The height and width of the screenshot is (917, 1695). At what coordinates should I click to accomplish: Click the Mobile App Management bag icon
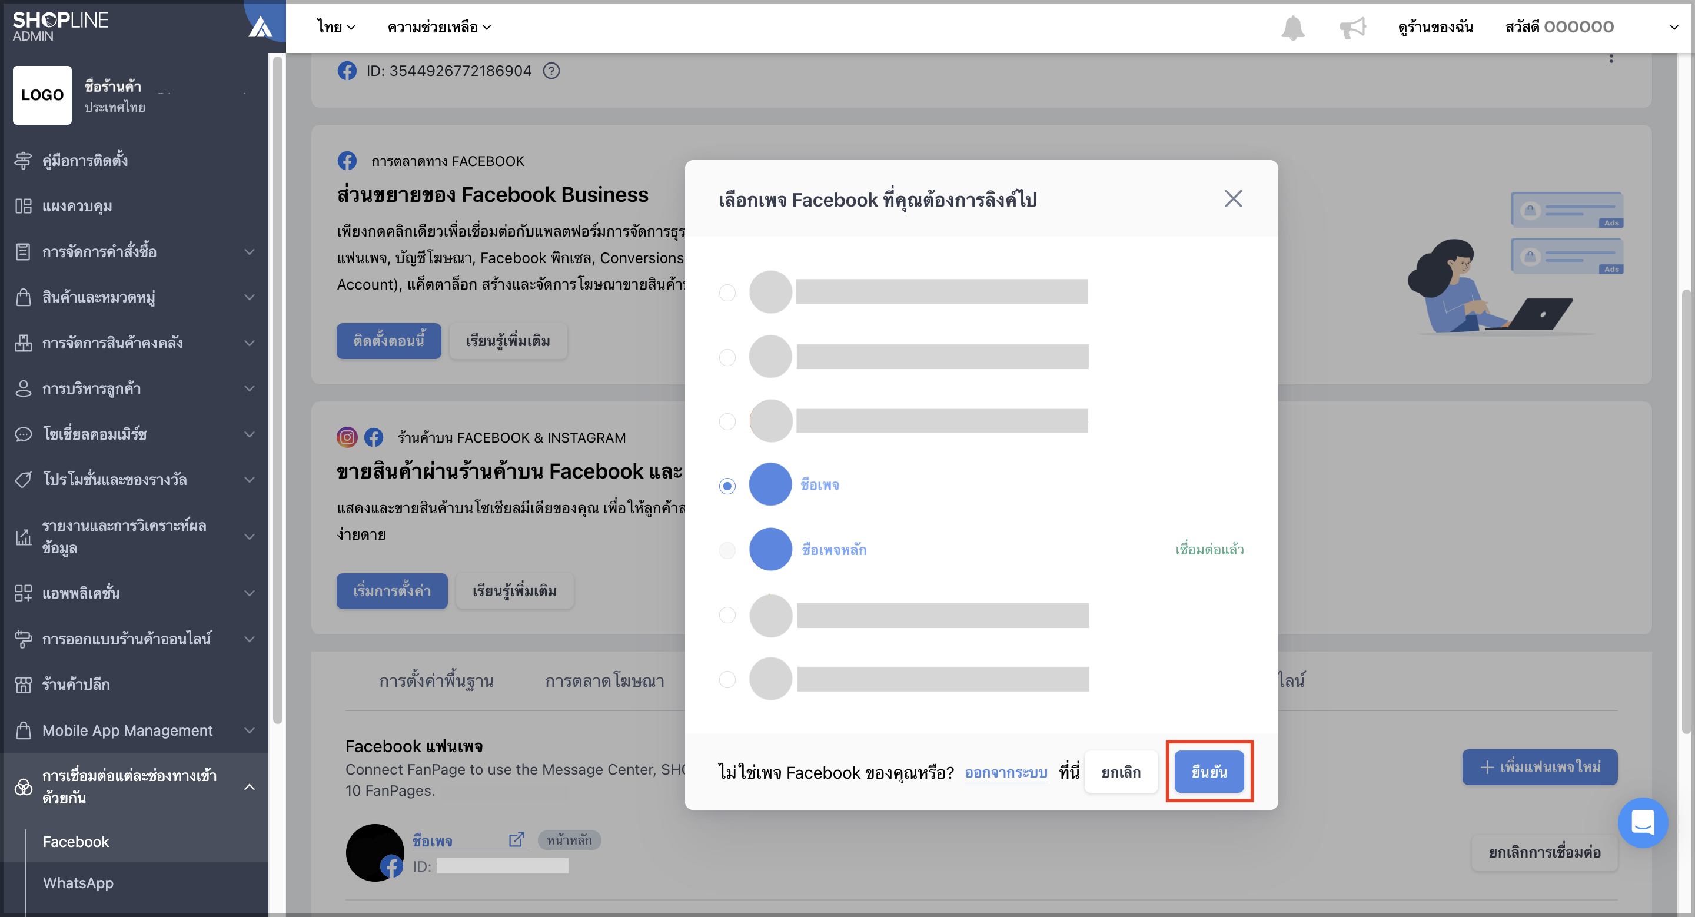point(23,730)
